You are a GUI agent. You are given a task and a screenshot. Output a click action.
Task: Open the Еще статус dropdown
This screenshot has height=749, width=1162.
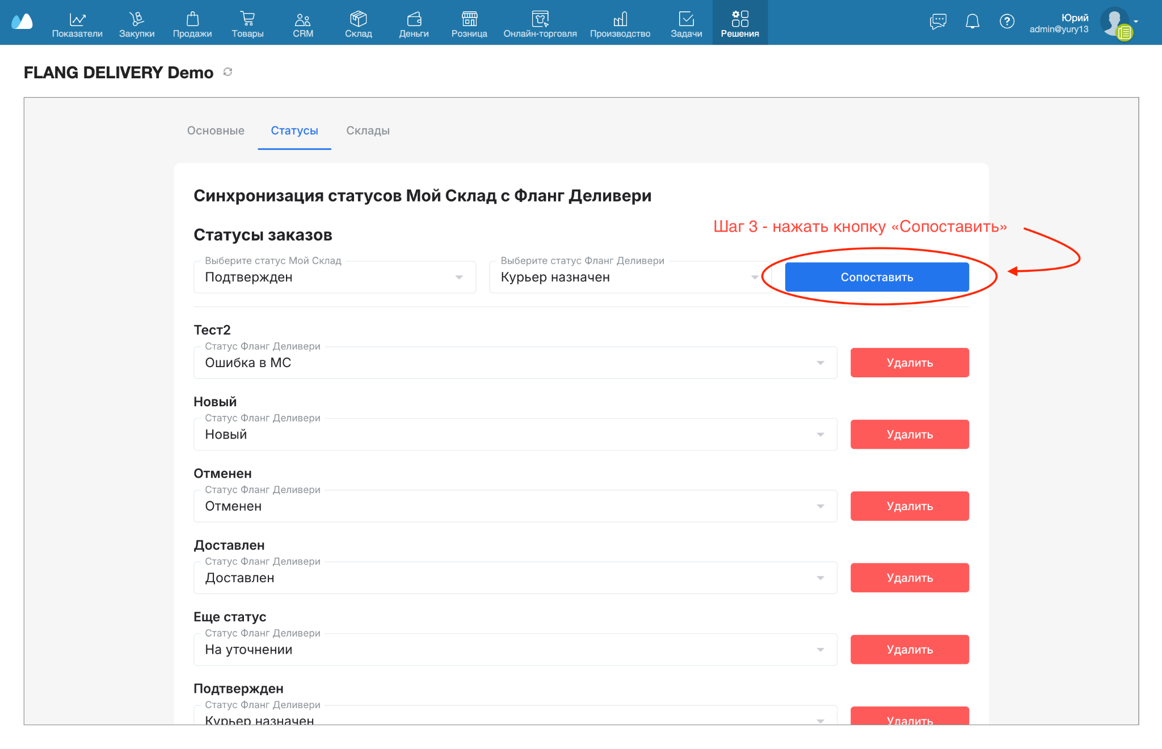515,649
